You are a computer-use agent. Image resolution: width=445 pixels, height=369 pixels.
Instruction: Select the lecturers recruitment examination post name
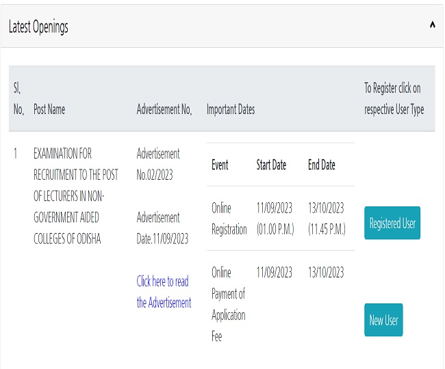pyautogui.click(x=76, y=197)
